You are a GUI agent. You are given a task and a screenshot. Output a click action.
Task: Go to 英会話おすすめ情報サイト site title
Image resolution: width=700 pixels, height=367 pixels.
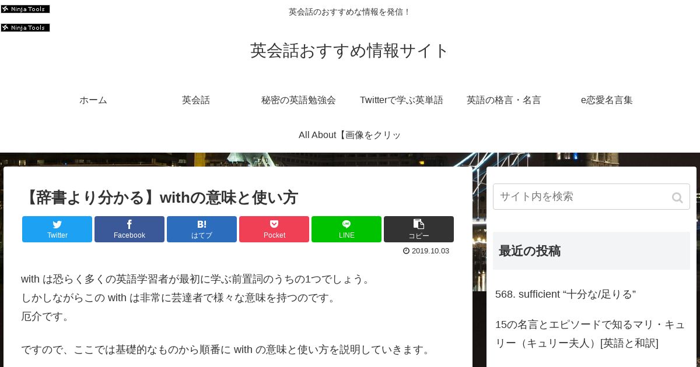(350, 51)
